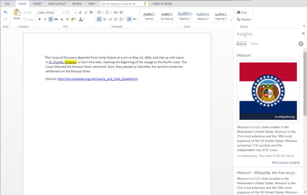307x195 pixels.
Task: Switch to the INSERT ribbon tab
Action: click(37, 4)
